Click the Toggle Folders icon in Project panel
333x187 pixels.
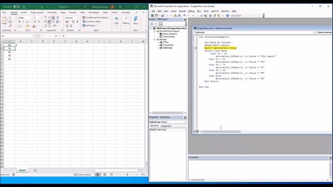pos(160,24)
